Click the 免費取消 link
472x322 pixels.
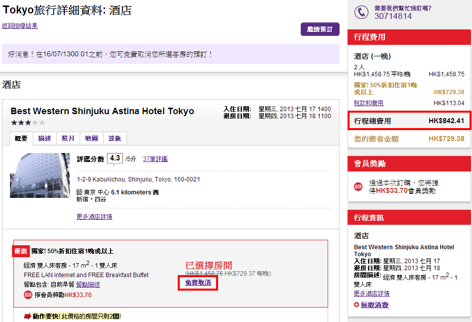pos(198,283)
